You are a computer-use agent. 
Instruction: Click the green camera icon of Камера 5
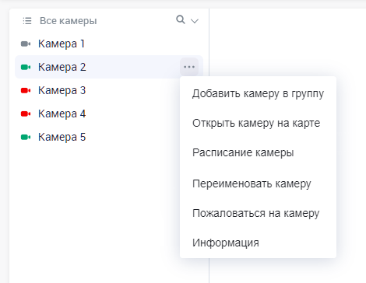point(26,137)
